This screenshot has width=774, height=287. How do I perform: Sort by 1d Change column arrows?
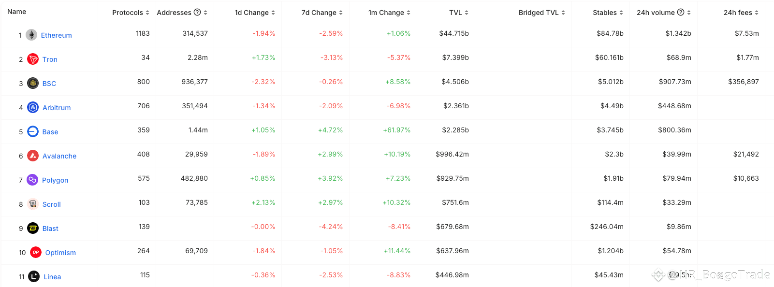coord(273,13)
